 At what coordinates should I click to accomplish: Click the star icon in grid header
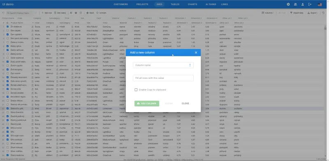tap(7, 23)
